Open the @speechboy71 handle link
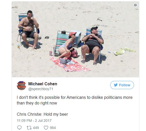 point(41,89)
